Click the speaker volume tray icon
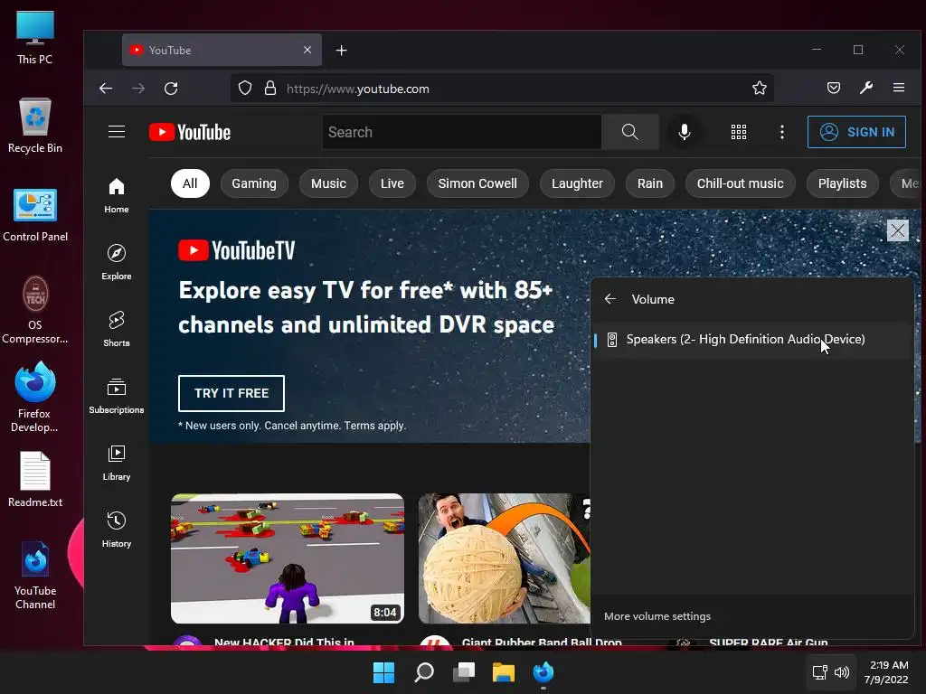 point(842,672)
